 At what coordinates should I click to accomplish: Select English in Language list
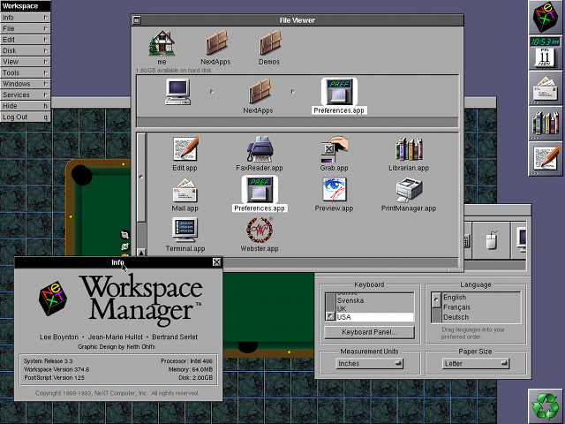tap(481, 297)
